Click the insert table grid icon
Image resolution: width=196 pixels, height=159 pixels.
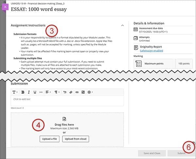coord(83,92)
